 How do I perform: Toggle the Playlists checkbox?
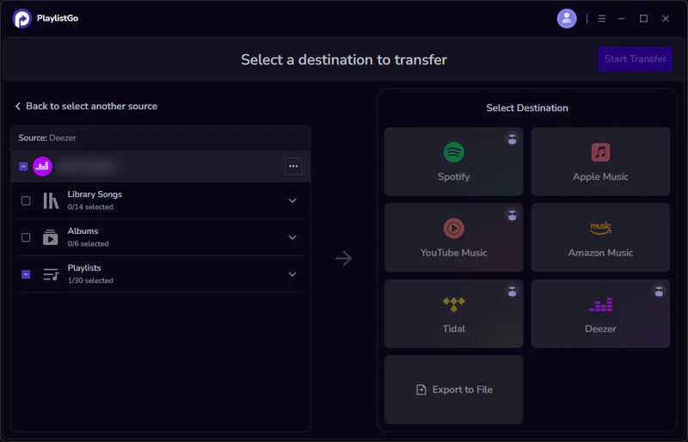point(26,274)
